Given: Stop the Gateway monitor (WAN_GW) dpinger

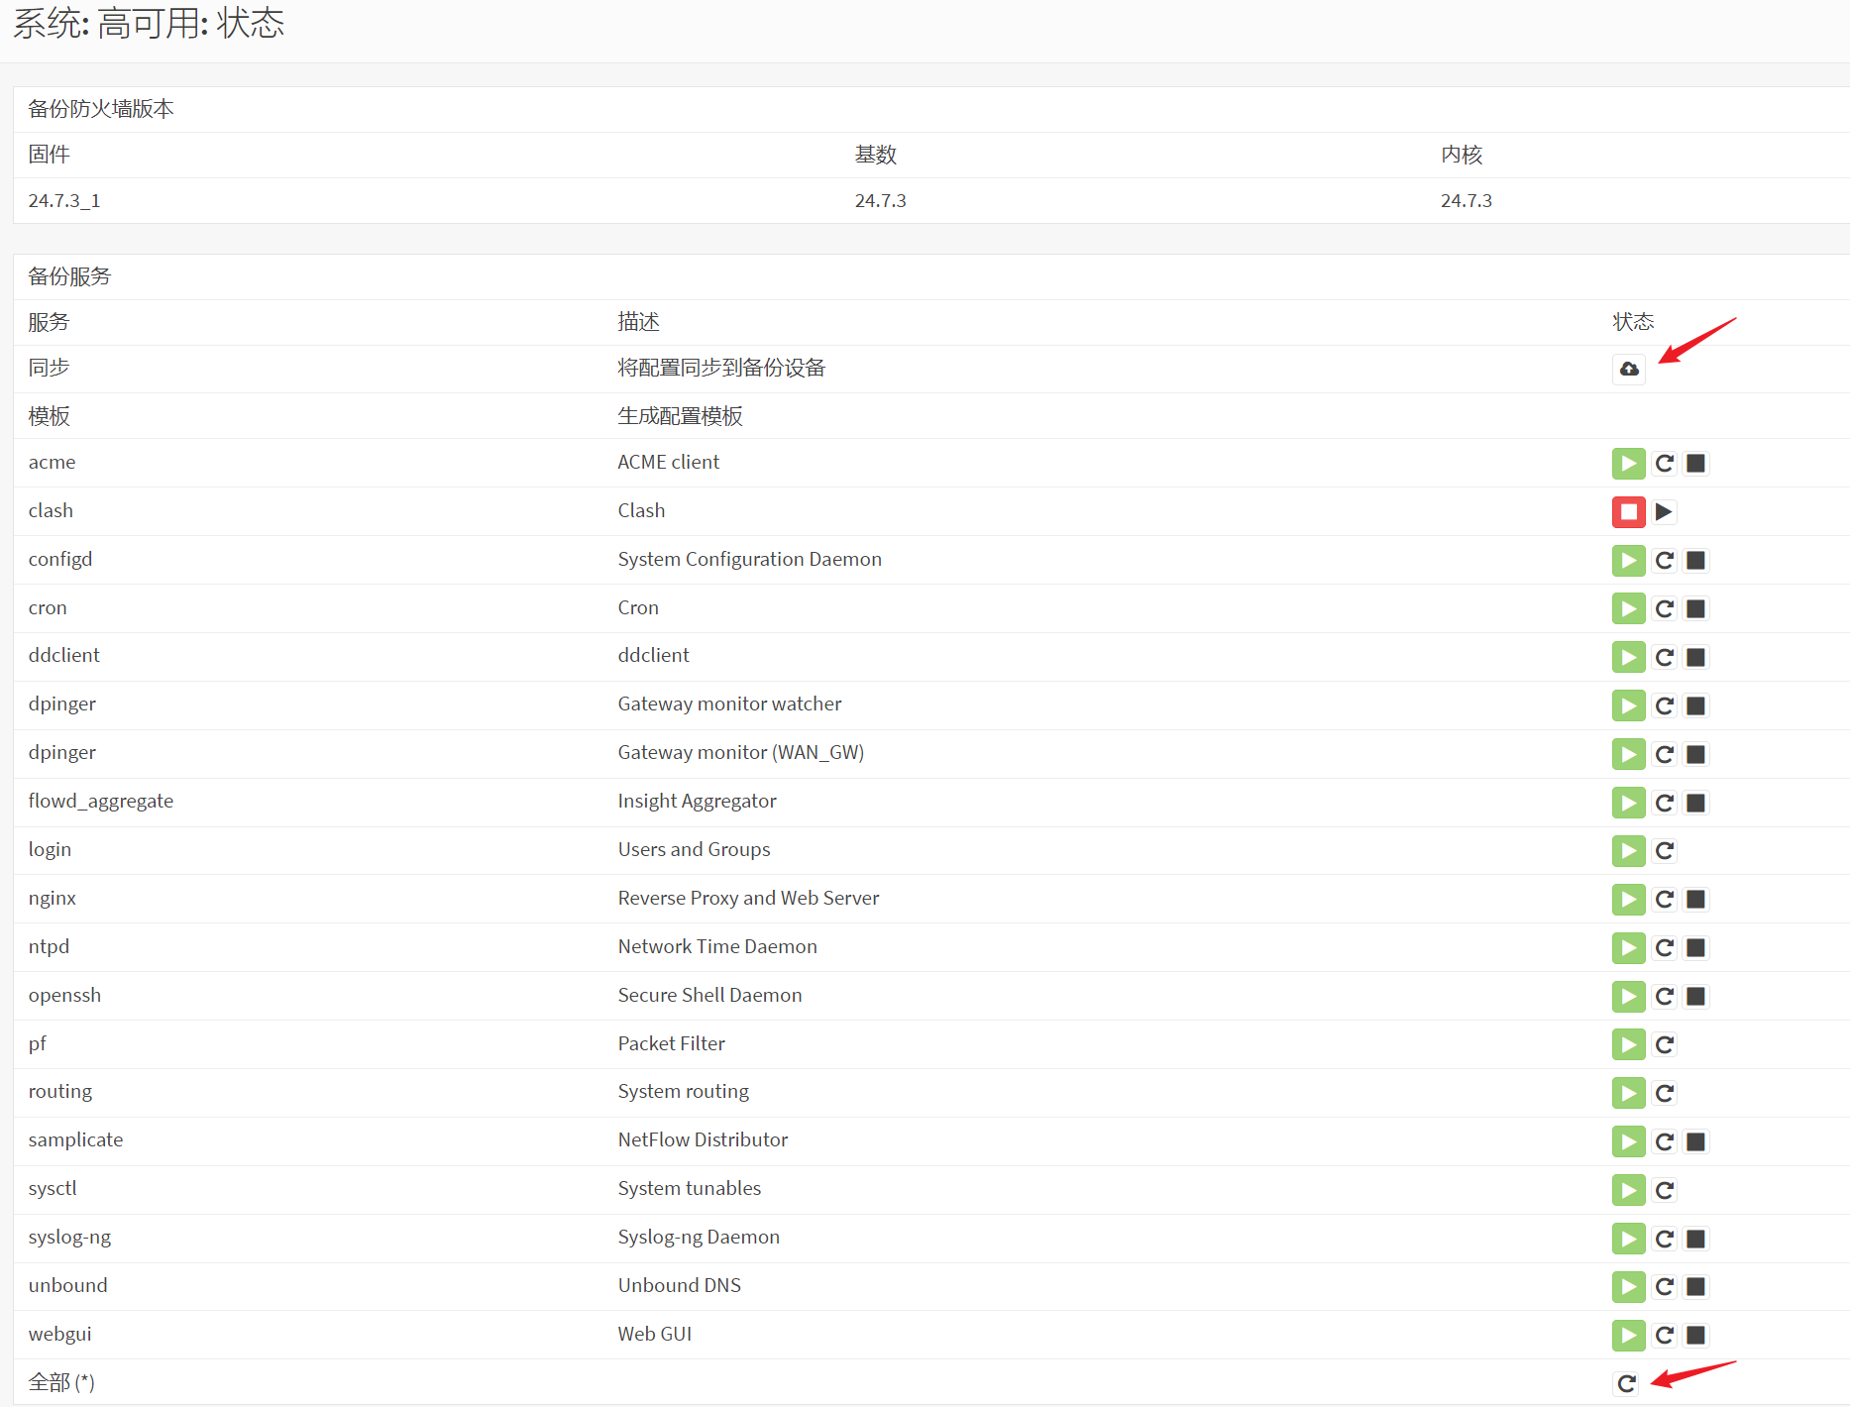Looking at the screenshot, I should click(1696, 755).
